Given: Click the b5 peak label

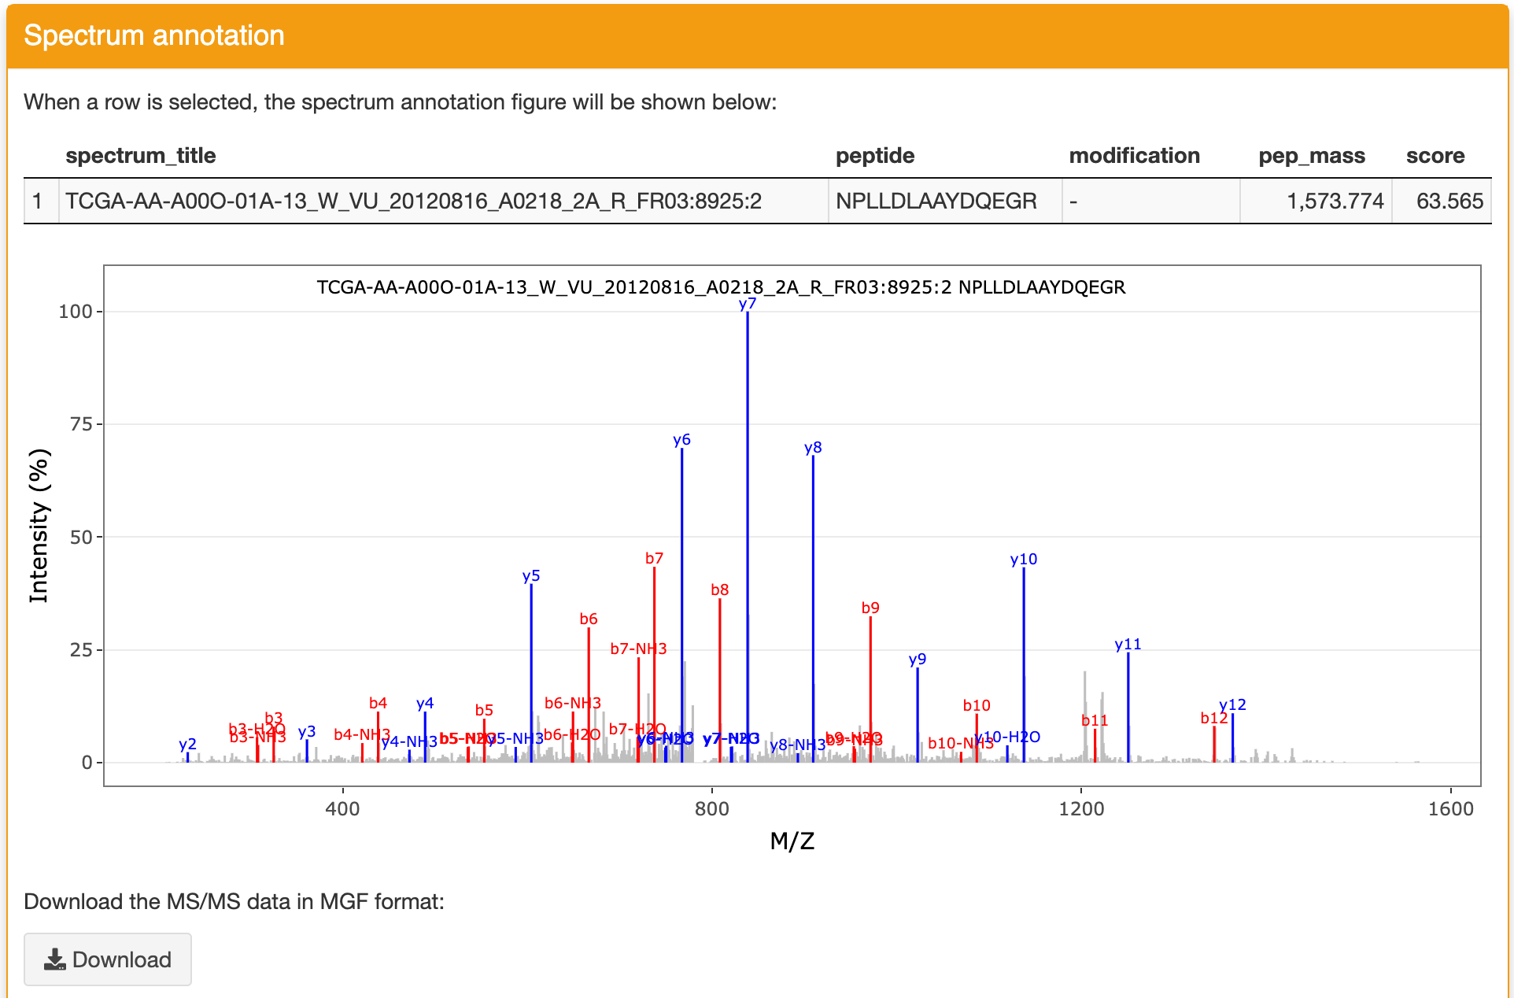Looking at the screenshot, I should (484, 710).
